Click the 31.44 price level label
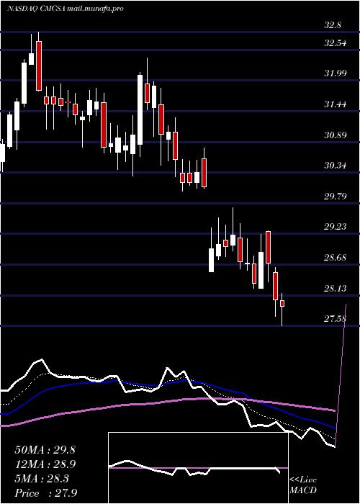The height and width of the screenshot is (504, 360). [x=336, y=104]
